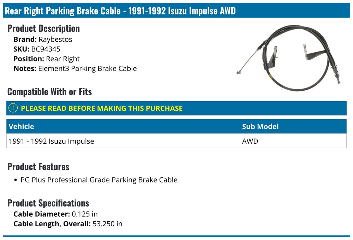Click the Product Features heading

click(38, 167)
